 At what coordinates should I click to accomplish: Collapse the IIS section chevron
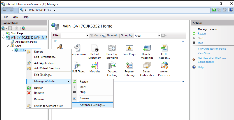(x=183, y=41)
